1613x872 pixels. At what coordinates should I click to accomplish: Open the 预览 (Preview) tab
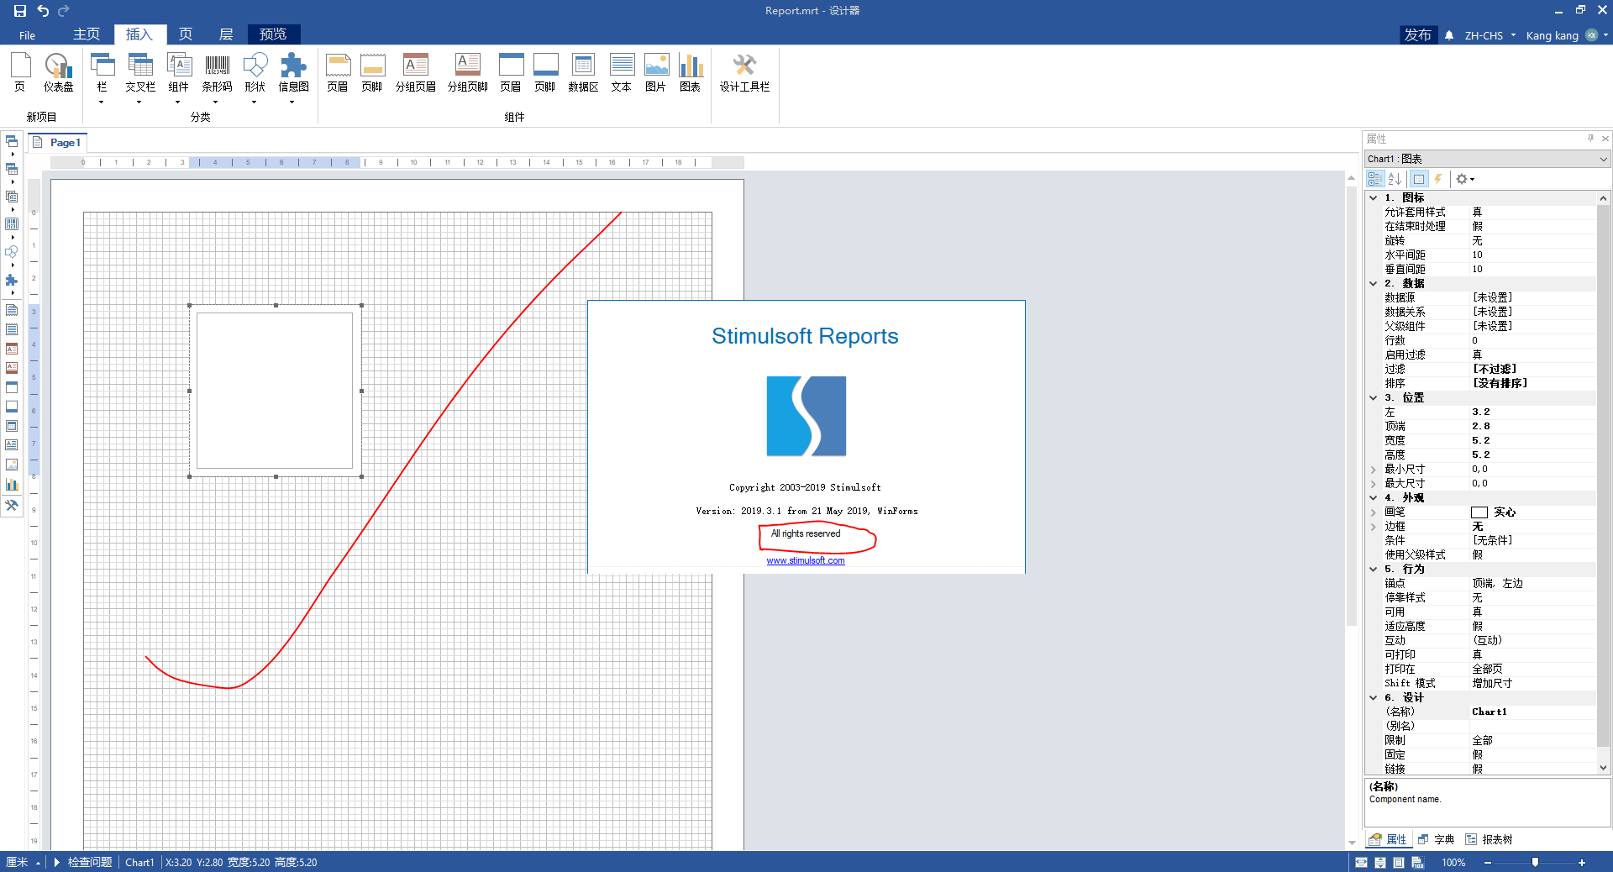(x=273, y=34)
